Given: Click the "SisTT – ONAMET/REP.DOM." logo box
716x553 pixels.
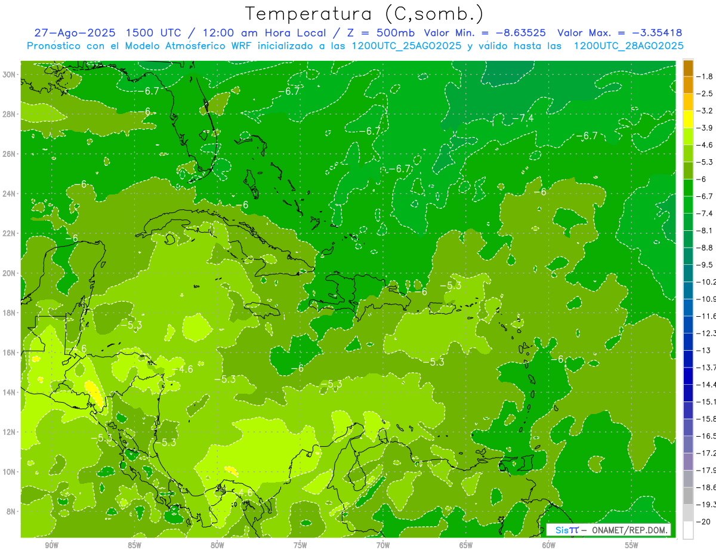Looking at the screenshot, I should pos(608,530).
